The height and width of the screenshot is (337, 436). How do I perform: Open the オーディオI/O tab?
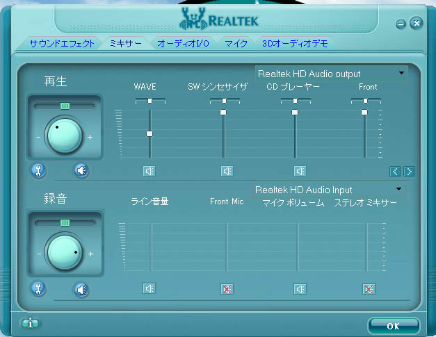tap(183, 44)
